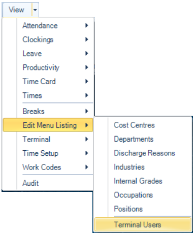Viewport: 195px width, 235px height.
Task: Expand the Attendance submenu
Action: [x=48, y=26]
